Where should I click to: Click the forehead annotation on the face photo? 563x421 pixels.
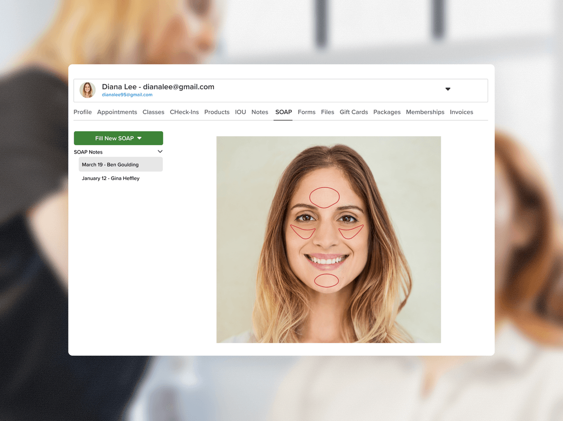[x=324, y=197]
